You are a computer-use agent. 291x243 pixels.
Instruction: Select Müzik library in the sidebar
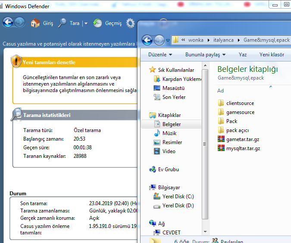point(169,133)
